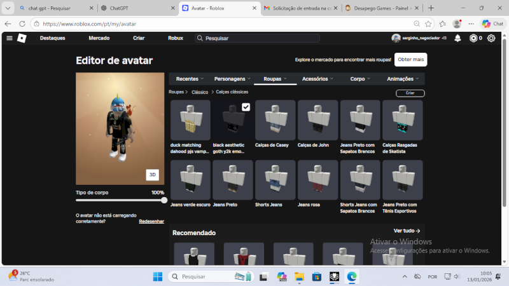Open the notifications bell icon
Image resolution: width=509 pixels, height=286 pixels.
tap(457, 38)
